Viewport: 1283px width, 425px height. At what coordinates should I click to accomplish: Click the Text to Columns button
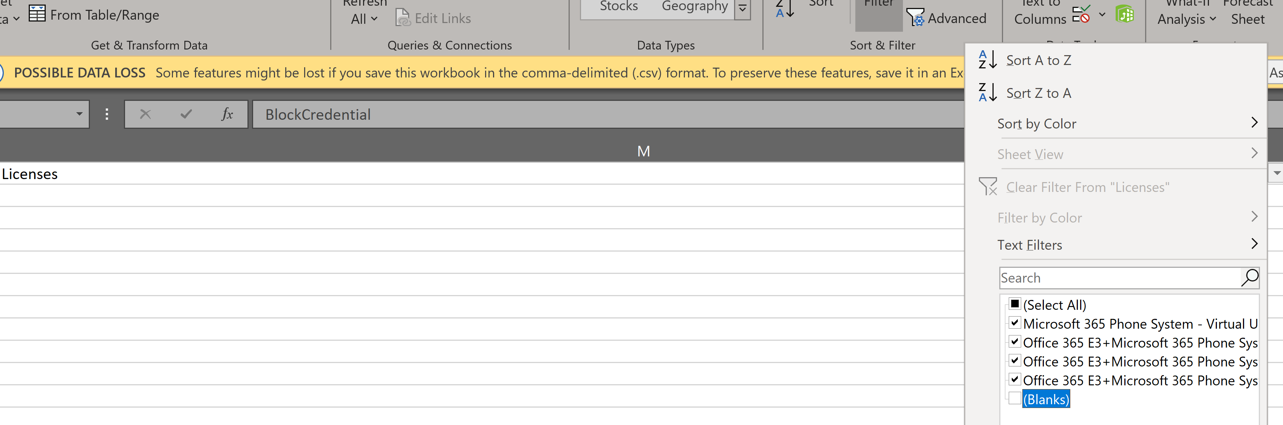1040,12
